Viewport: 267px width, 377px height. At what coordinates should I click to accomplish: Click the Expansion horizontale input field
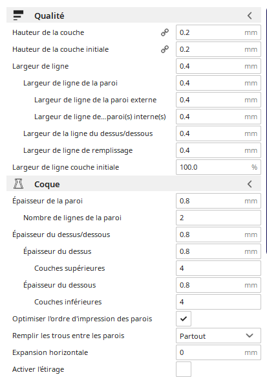coord(219,352)
